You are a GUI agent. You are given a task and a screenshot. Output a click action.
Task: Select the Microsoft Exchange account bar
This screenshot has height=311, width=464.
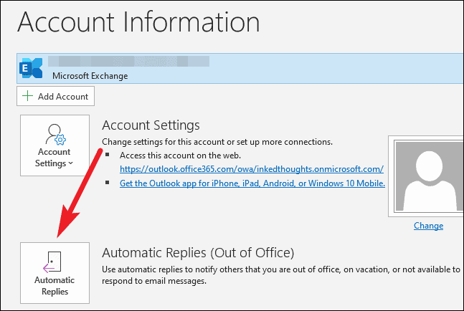(240, 69)
